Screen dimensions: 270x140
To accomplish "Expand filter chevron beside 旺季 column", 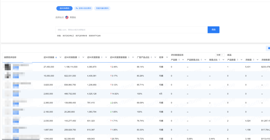I will coord(167,57).
